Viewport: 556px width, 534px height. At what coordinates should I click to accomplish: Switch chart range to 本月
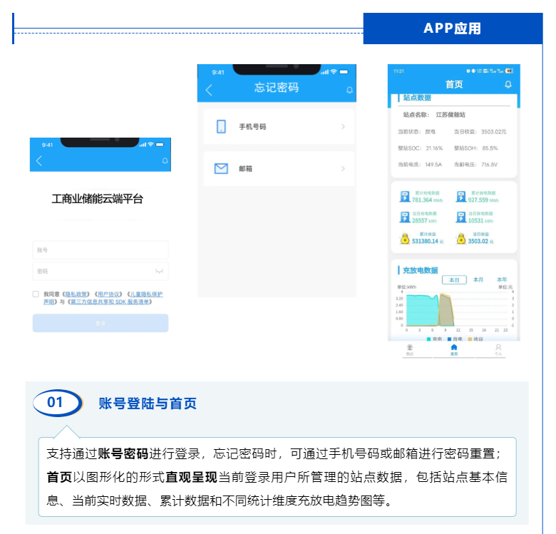point(478,279)
